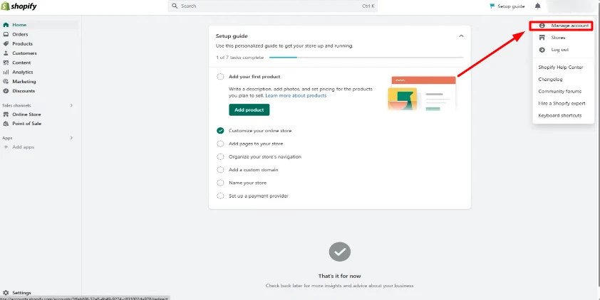The image size is (600, 300).
Task: Select Stores from account menu
Action: click(x=558, y=38)
